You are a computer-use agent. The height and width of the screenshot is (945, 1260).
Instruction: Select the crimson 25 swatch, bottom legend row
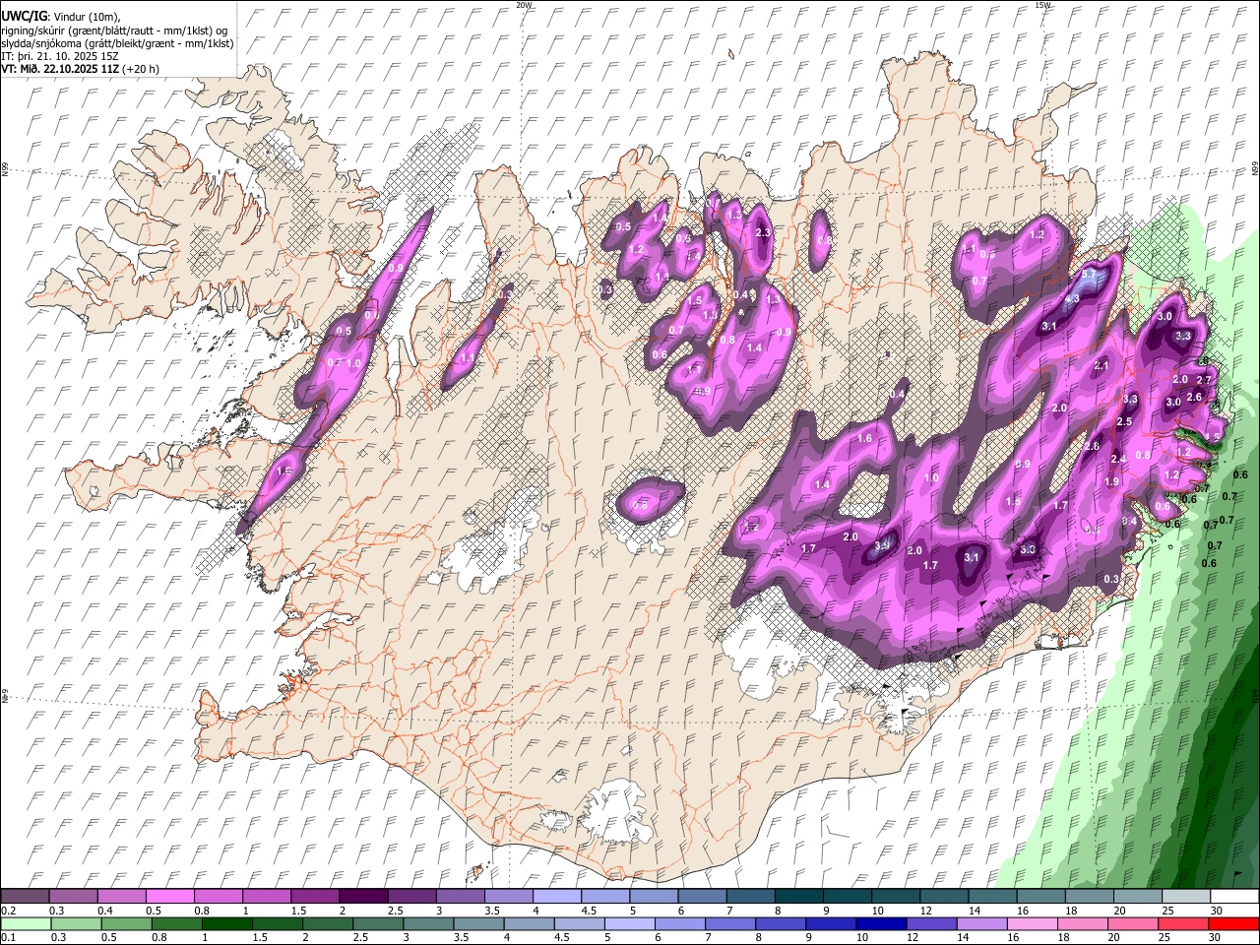[1185, 924]
